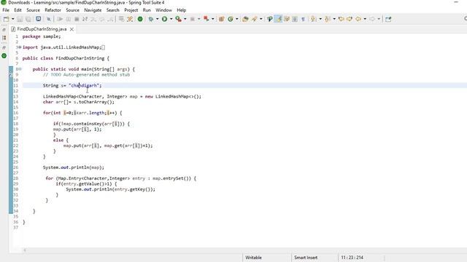Click the Resume debug icon
The width and height of the screenshot is (467, 262).
tap(60, 19)
